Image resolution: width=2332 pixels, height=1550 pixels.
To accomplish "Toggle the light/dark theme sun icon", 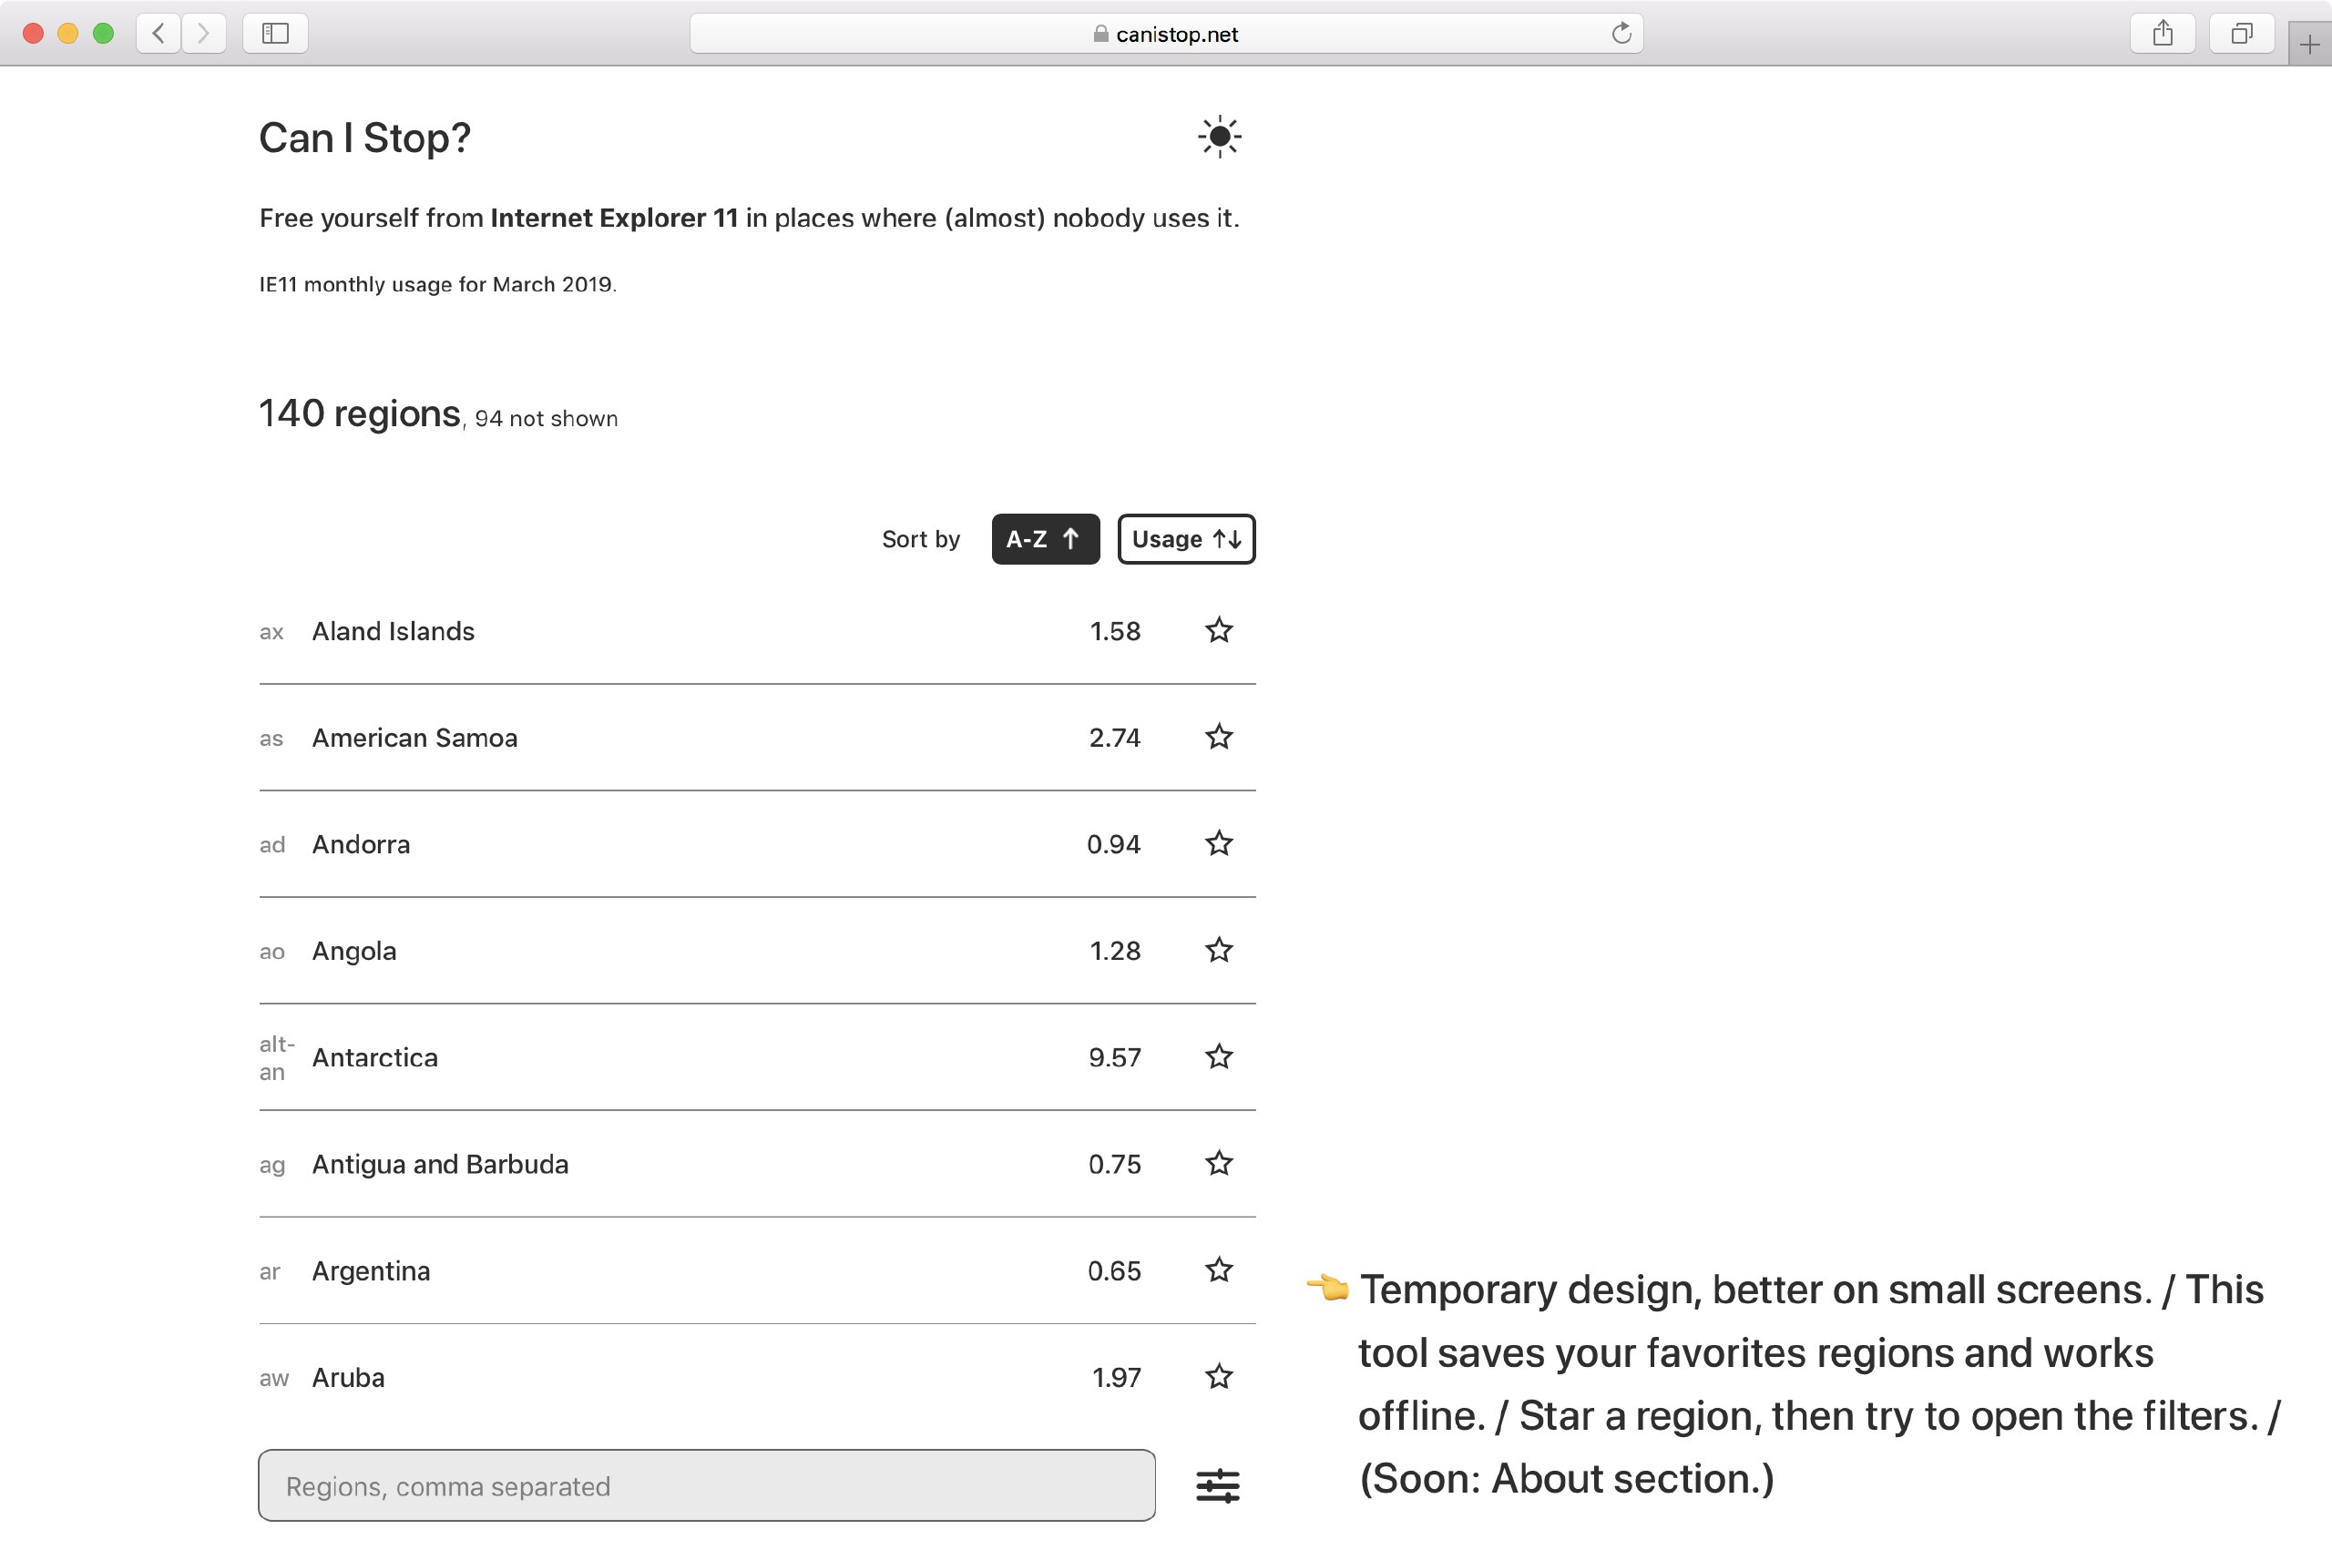I will click(x=1219, y=137).
